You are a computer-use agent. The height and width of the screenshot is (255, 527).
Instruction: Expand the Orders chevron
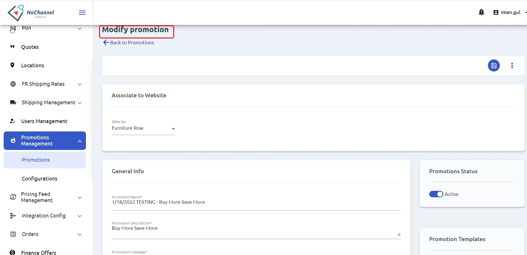80,235
